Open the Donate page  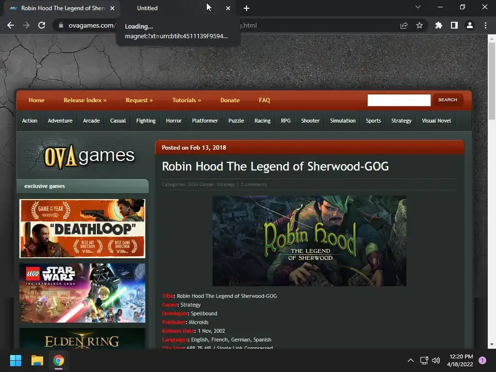pyautogui.click(x=230, y=100)
